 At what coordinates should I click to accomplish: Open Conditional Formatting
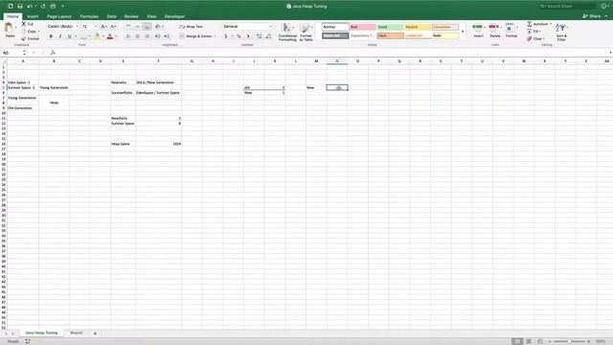coord(287,32)
